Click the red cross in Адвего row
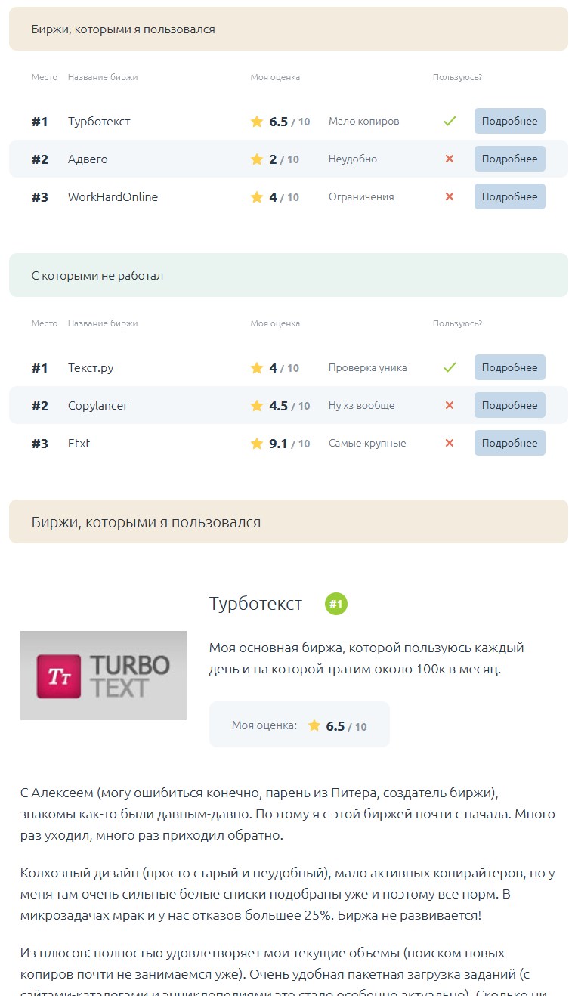The width and height of the screenshot is (575, 996). pos(450,159)
